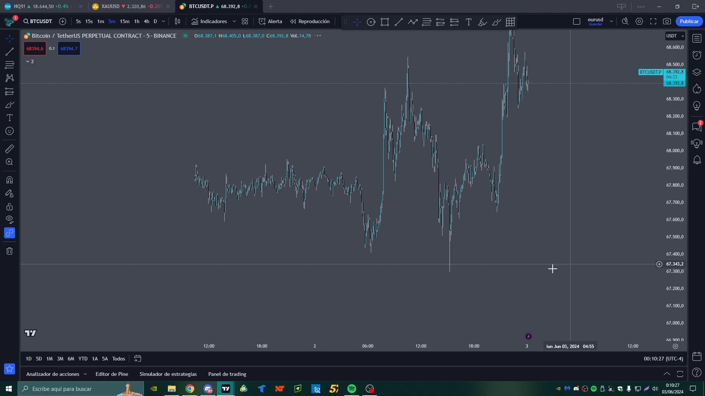Image resolution: width=705 pixels, height=396 pixels.
Task: Open the ruler measure tool
Action: (x=10, y=149)
